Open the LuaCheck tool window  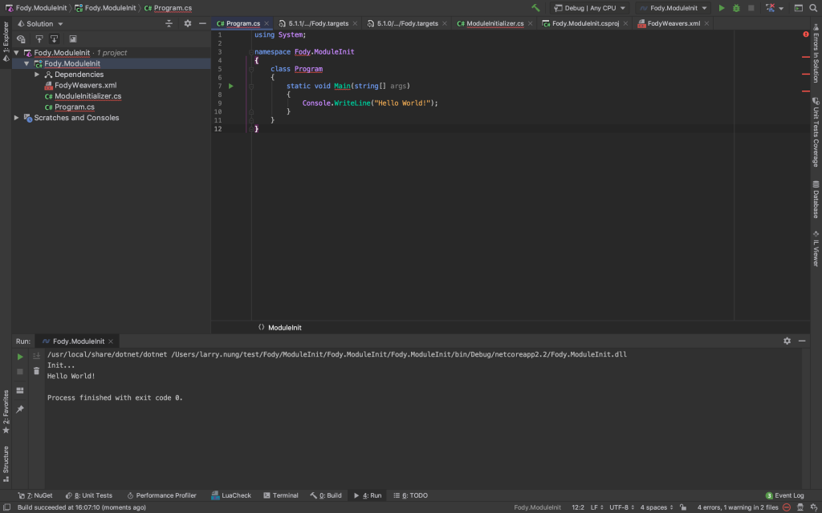[x=231, y=495]
